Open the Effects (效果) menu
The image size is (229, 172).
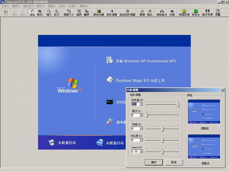click(x=73, y=6)
